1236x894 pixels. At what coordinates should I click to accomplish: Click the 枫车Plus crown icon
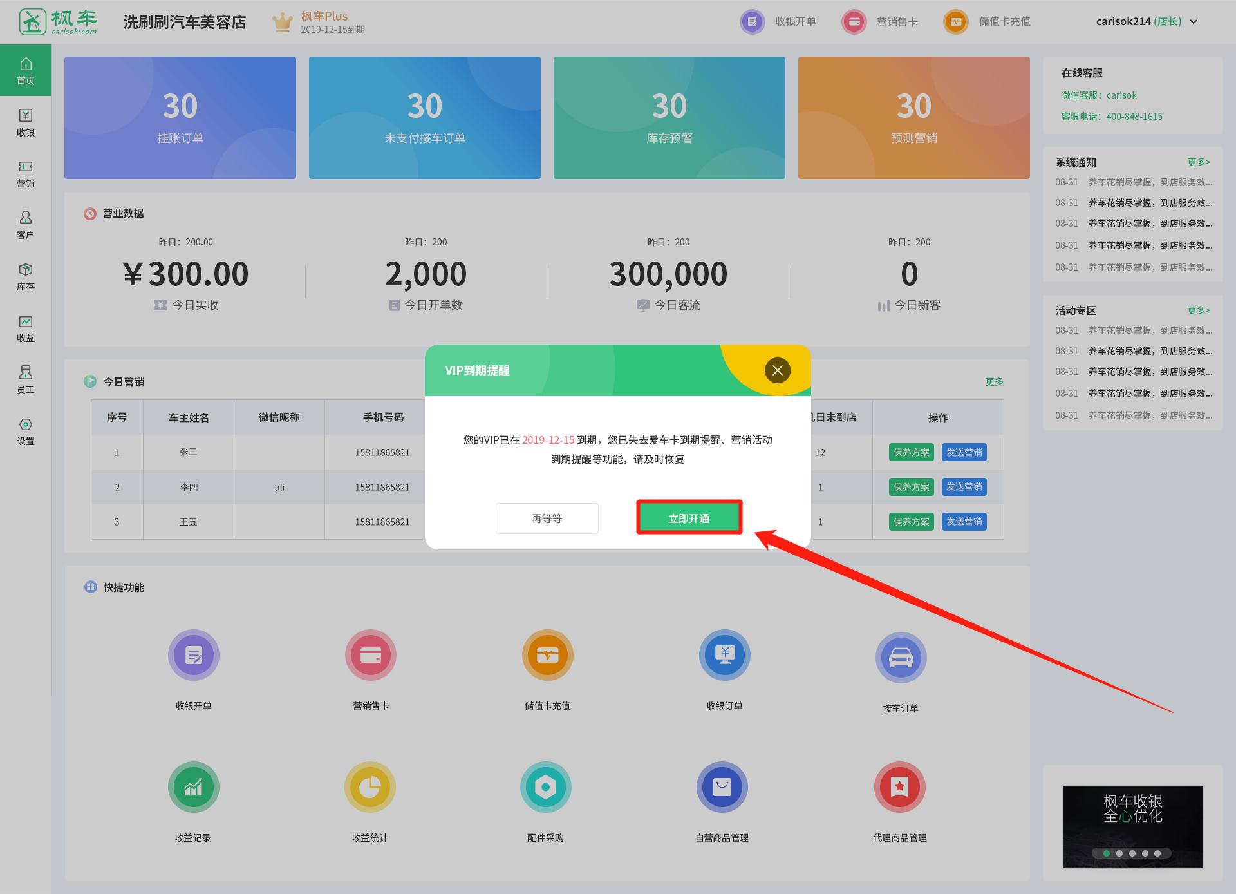point(283,22)
